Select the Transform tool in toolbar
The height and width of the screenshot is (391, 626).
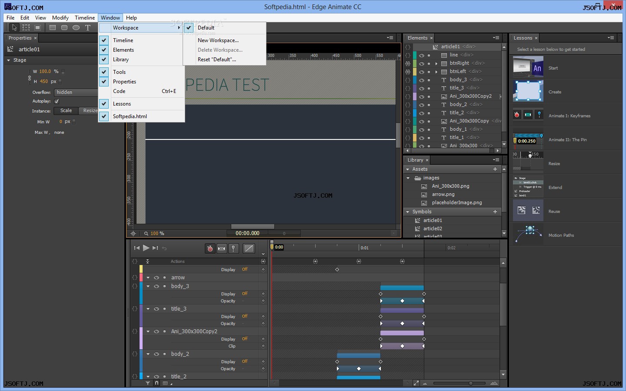click(26, 27)
